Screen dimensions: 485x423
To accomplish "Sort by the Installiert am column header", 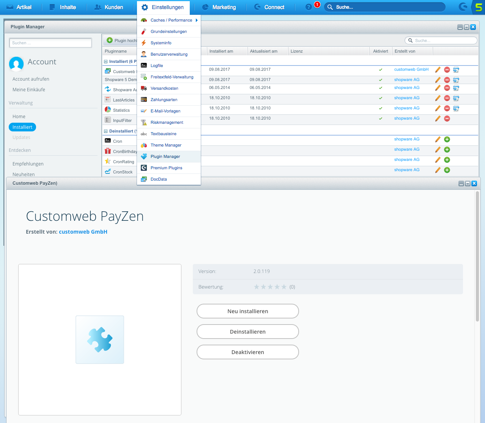I will 227,51.
